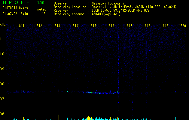Screen dimensions: 189x120
Task: Click the 1818 time axis marker
Action: (147, 25)
